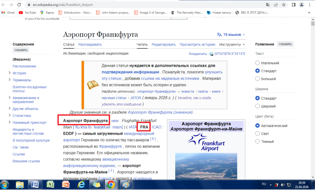Image resolution: width=315 pixels, height=190 pixels.
Task: Choose the Широкий width radio button
Action: click(x=258, y=106)
